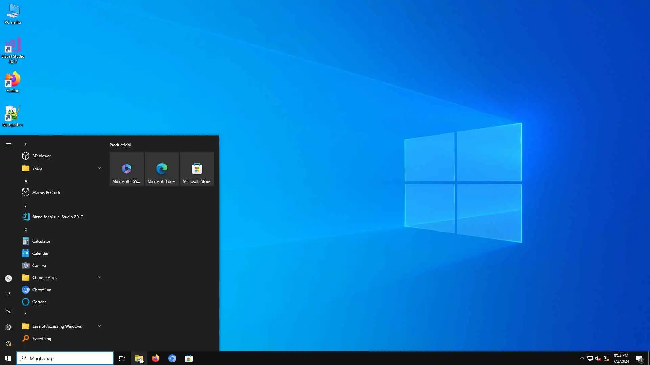Open Settings gear in Start sidebar

pyautogui.click(x=8, y=327)
